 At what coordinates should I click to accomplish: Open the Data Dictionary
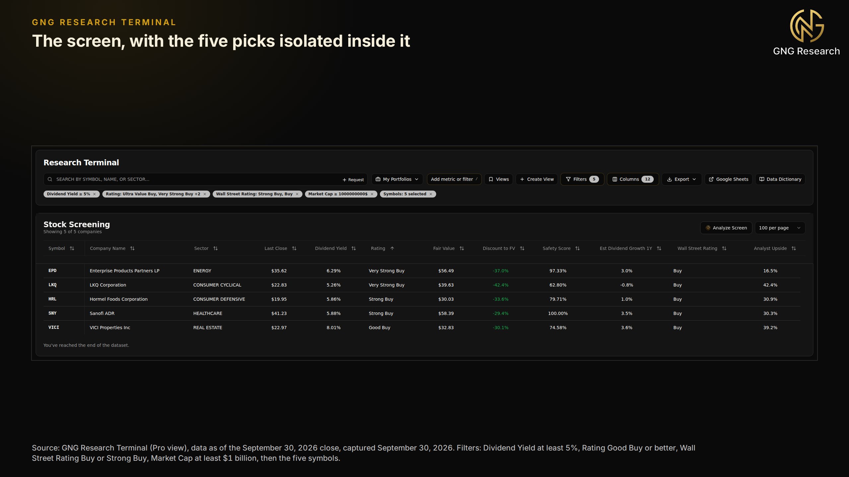tap(780, 179)
